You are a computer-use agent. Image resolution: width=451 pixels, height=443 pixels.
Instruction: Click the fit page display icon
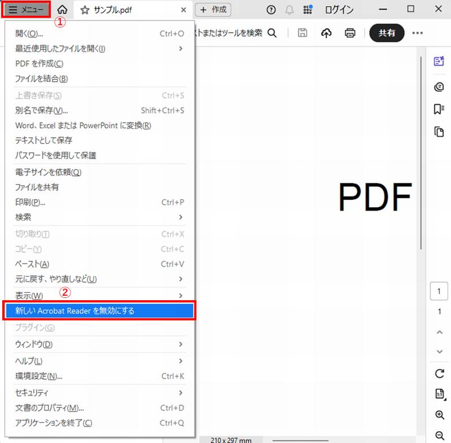click(440, 393)
